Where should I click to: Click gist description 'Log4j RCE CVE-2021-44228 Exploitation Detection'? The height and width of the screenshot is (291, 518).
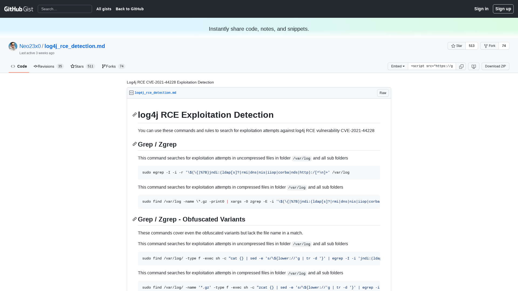[x=170, y=82]
